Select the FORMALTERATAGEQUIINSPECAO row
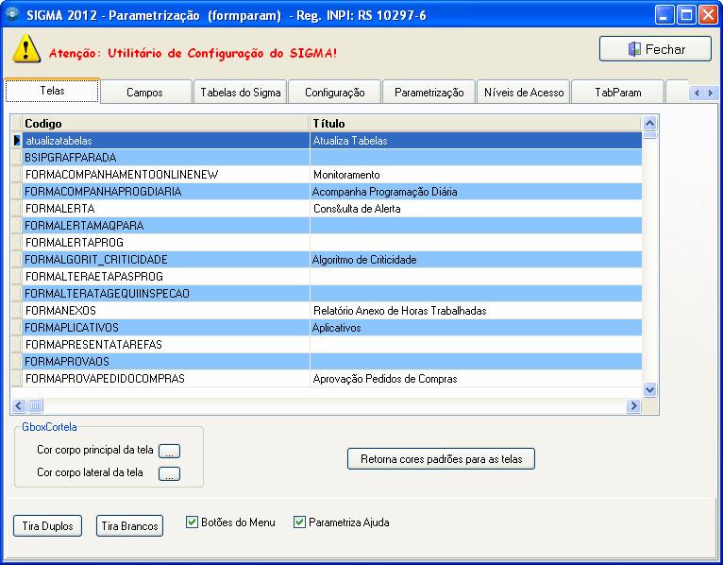This screenshot has width=723, height=565. (x=327, y=294)
